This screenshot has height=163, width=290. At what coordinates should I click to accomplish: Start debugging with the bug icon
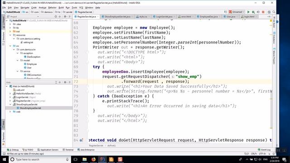point(253,12)
